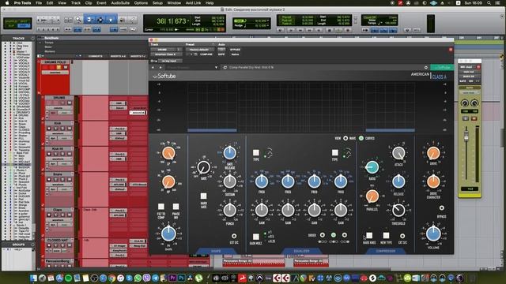The height and width of the screenshot is (284, 506).
Task: Click the Native button in plugin header
Action: 235,54
